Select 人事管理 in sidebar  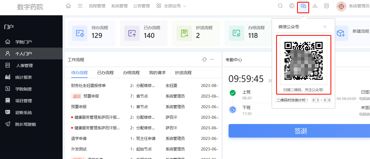click(x=31, y=65)
